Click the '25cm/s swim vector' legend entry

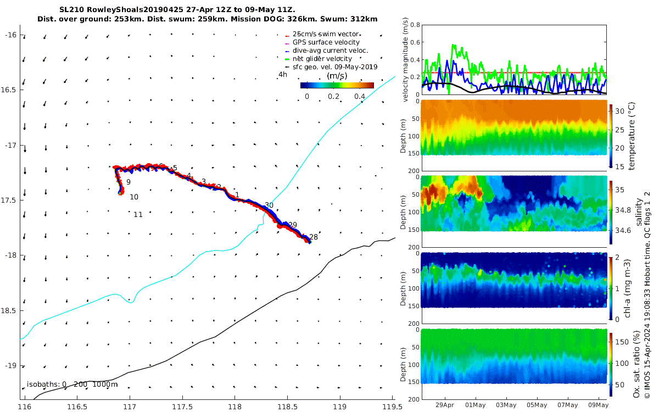pyautogui.click(x=326, y=34)
